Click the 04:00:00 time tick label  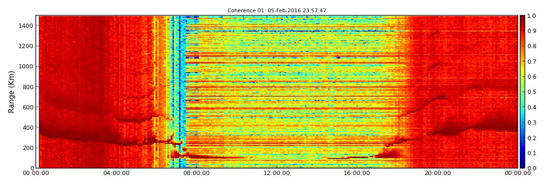[116, 173]
